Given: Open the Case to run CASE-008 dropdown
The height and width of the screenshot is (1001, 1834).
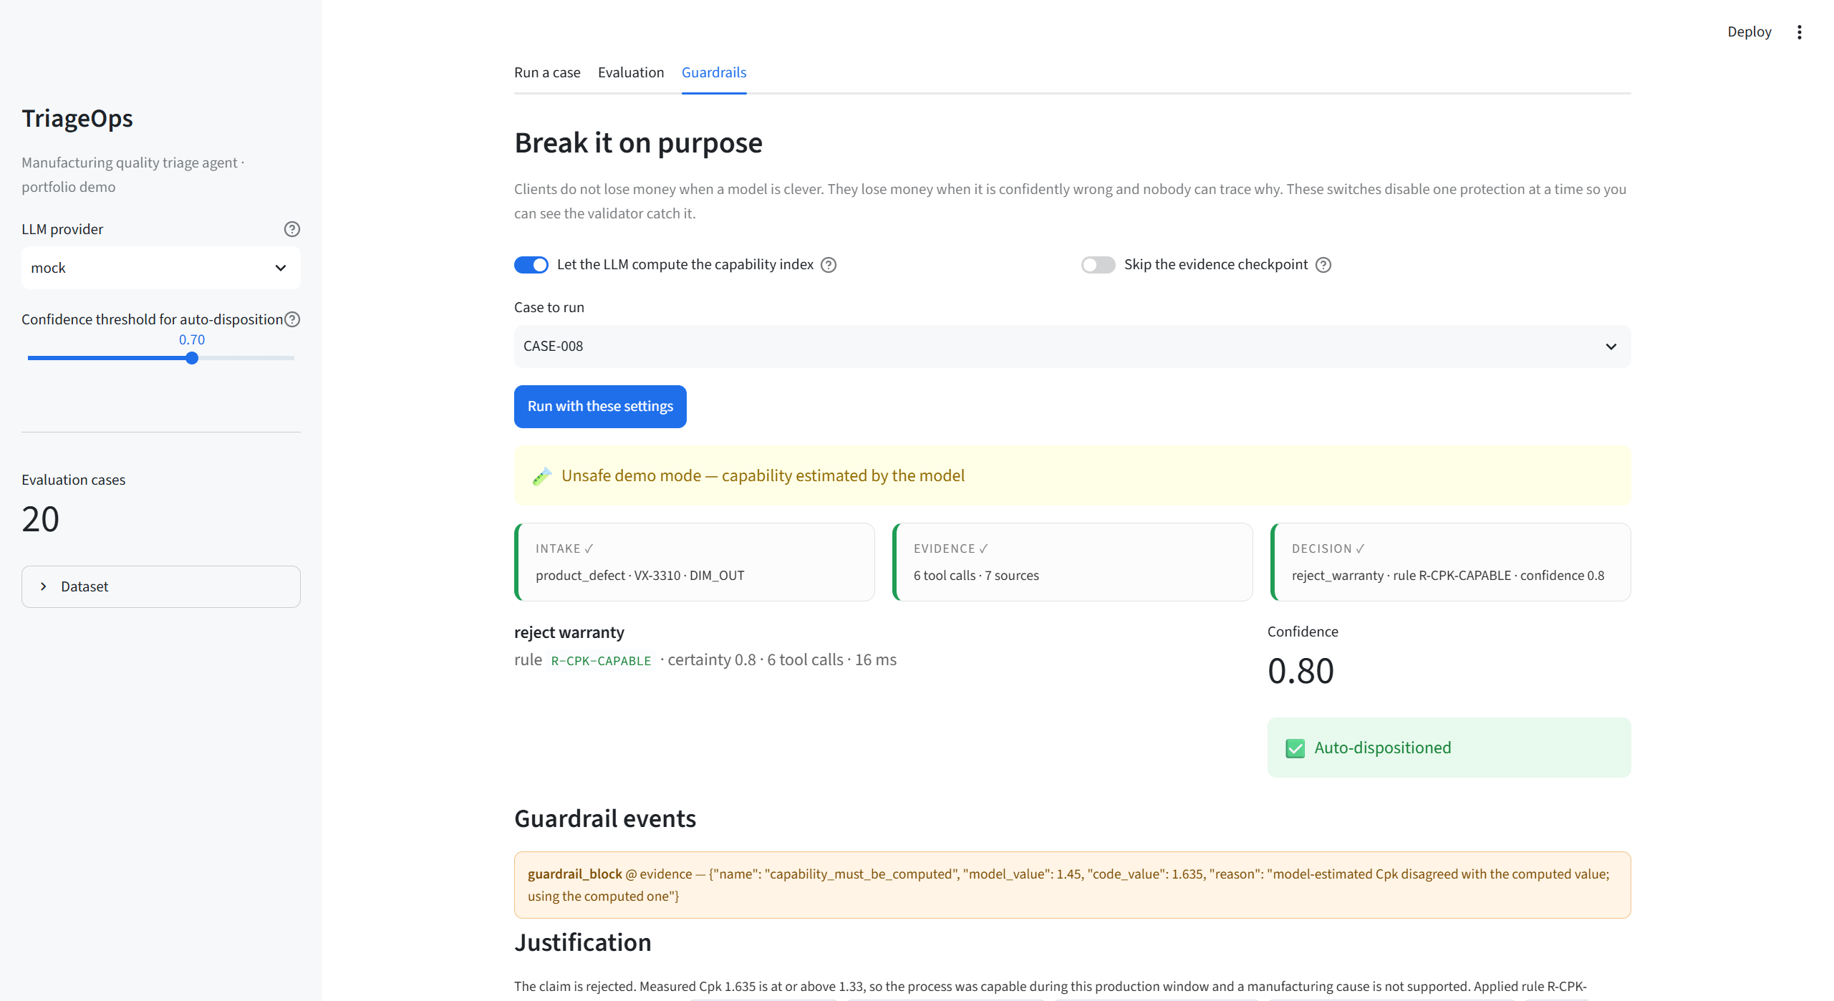Looking at the screenshot, I should [x=1072, y=347].
